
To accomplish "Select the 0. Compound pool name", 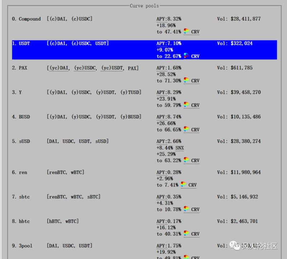I will click(26, 19).
